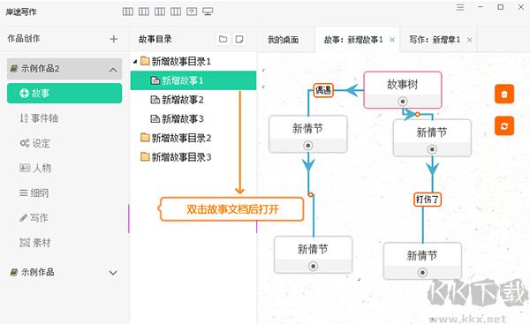The image size is (530, 325).
Task: Select the radio dot on left upper 新情节 node
Action: (308, 146)
